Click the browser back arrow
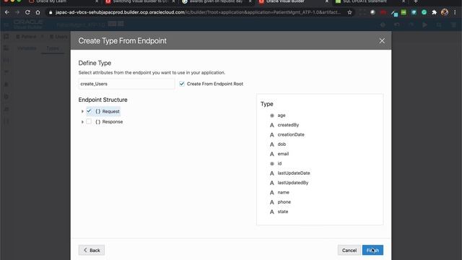Viewport: 462px width, 260px height. click(x=7, y=12)
